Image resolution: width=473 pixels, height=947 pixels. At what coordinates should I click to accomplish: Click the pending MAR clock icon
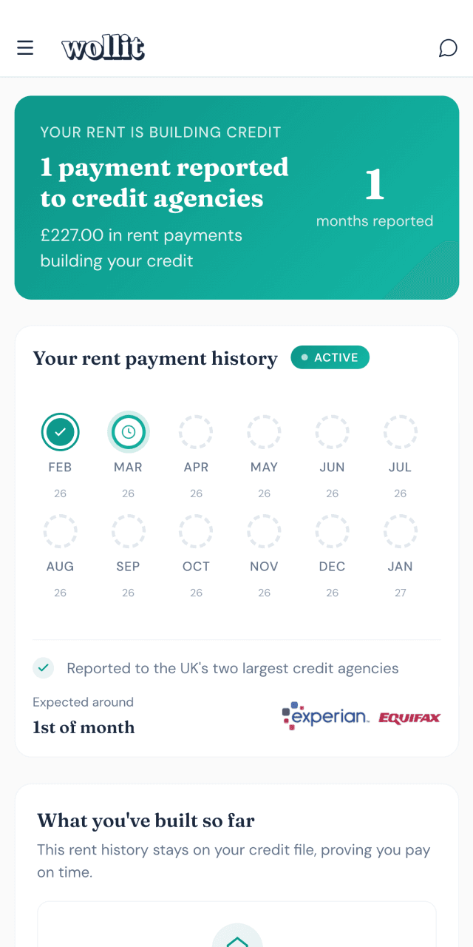(x=128, y=431)
